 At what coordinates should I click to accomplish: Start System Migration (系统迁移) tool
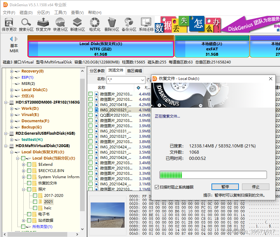pos(146,25)
